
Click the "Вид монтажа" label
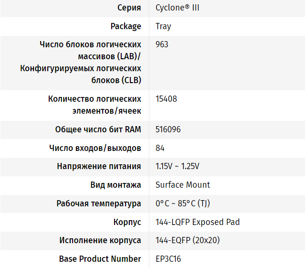pyautogui.click(x=116, y=185)
